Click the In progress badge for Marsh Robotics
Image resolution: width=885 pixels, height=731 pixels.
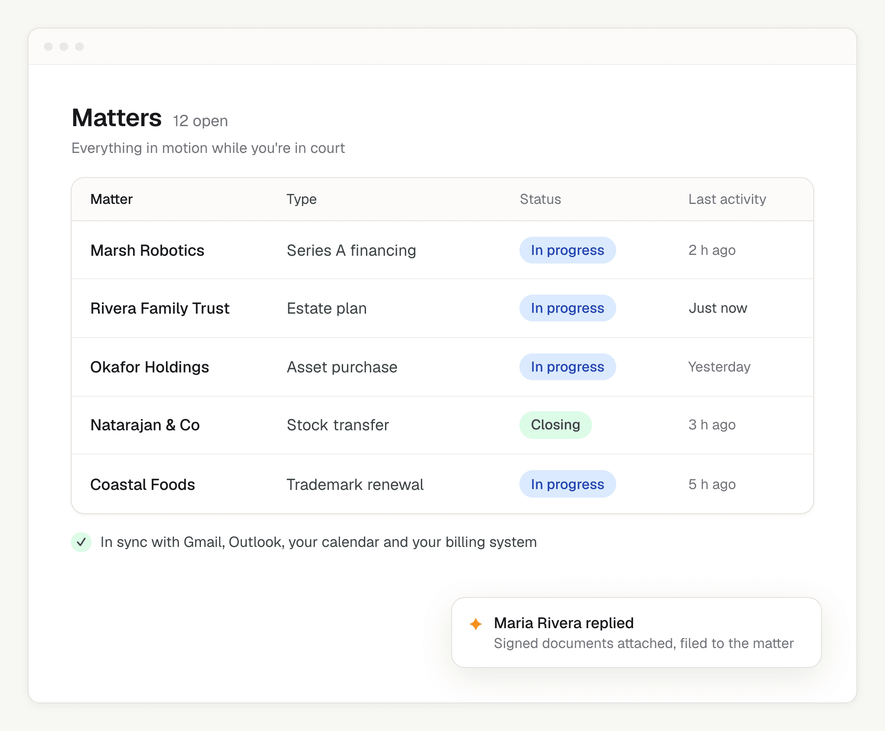[567, 250]
